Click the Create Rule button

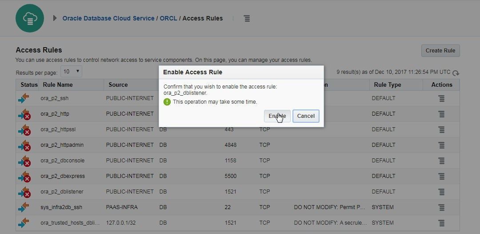pyautogui.click(x=440, y=51)
